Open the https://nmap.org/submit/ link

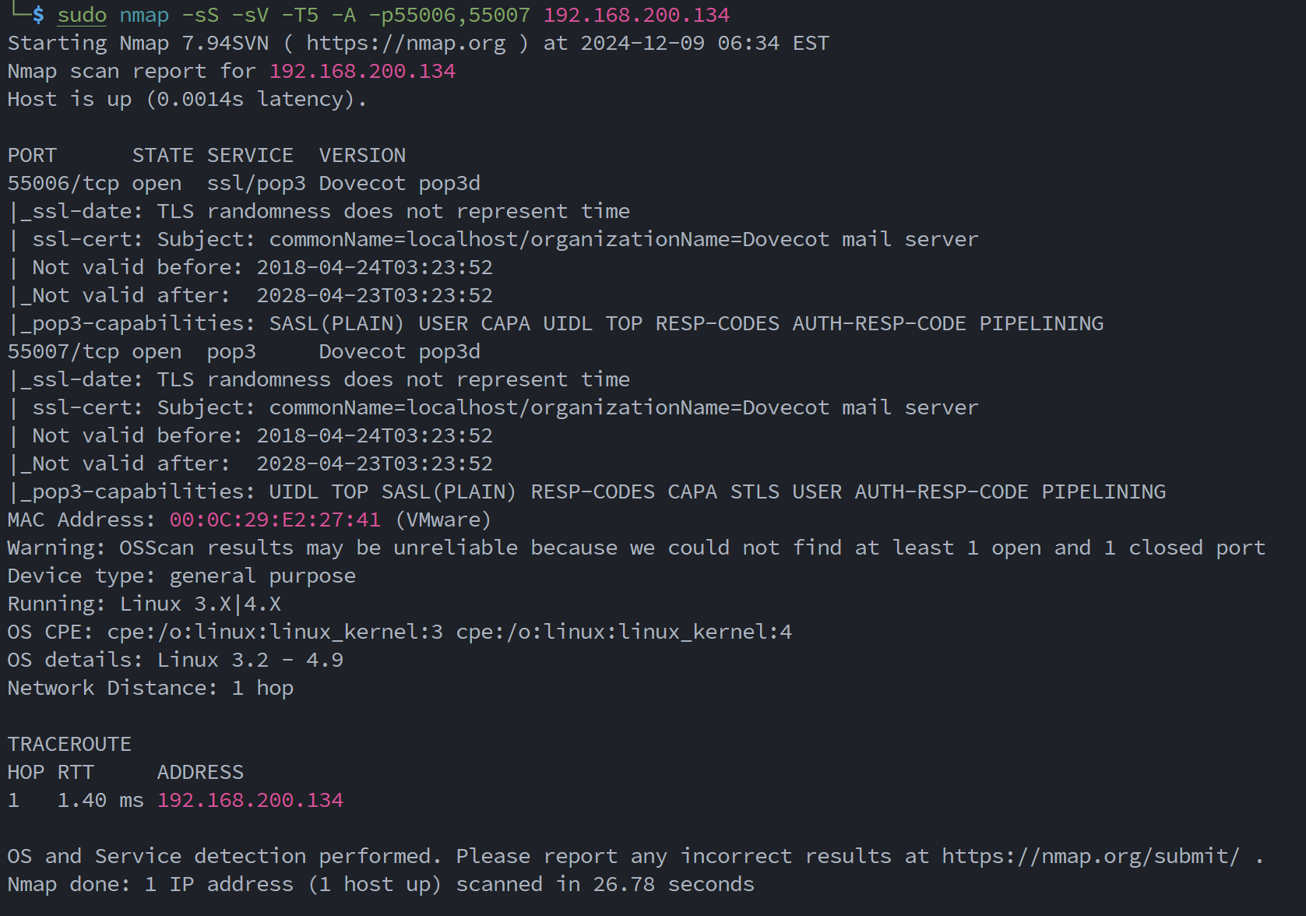1090,857
